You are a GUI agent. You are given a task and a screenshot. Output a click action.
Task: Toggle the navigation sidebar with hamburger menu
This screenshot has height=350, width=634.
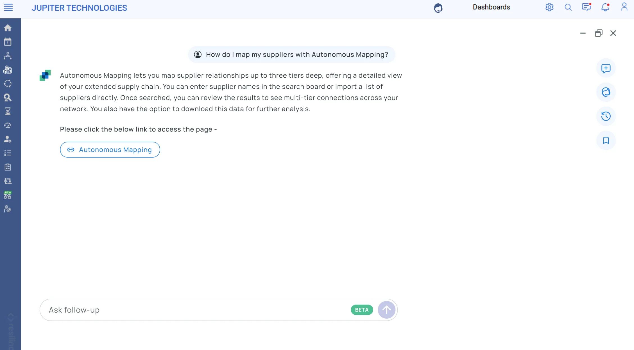pos(8,8)
